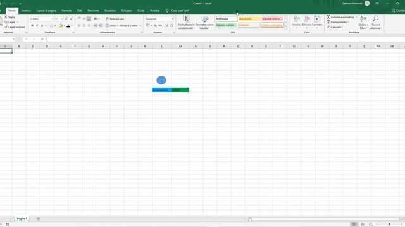405x227 pixels.
Task: Click Testo a capo wrap text
Action: 115,19
